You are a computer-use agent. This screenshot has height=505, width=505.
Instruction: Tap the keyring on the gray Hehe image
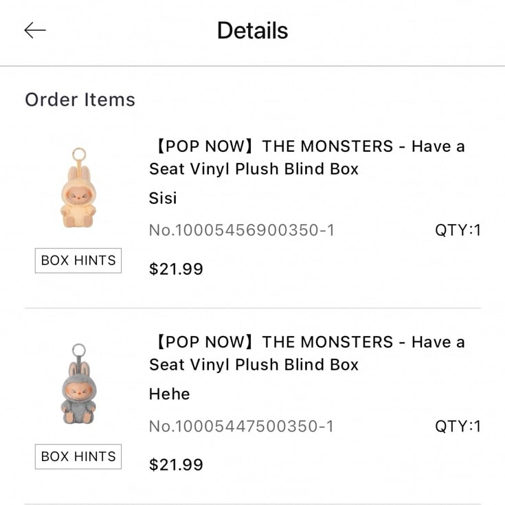click(79, 350)
